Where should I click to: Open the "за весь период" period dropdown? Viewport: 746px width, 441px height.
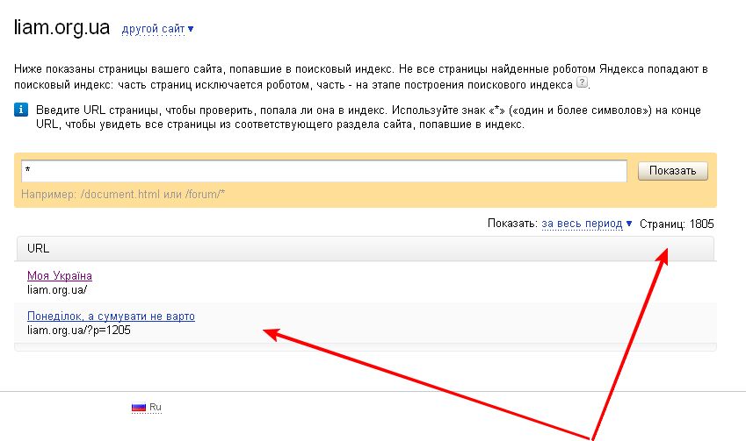click(x=582, y=224)
